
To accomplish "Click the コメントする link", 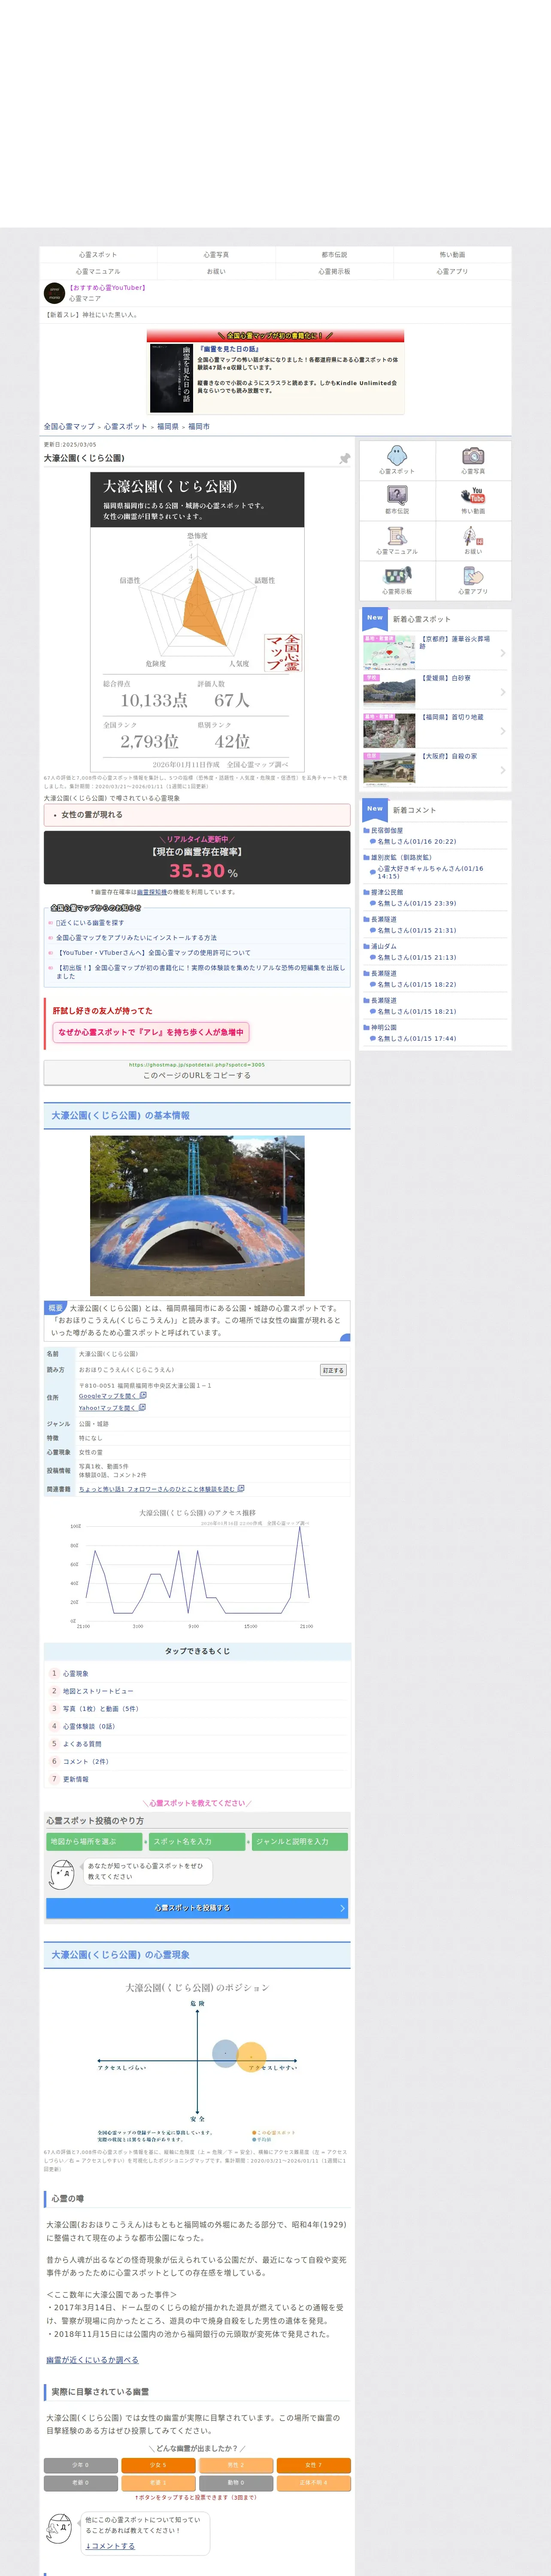I will 110,2546.
